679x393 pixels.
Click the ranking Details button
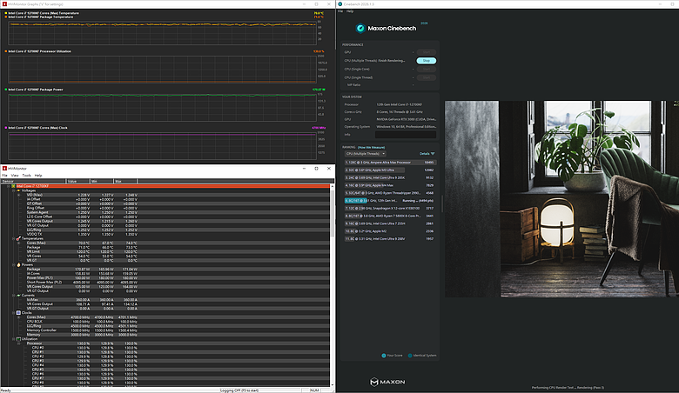coord(427,154)
